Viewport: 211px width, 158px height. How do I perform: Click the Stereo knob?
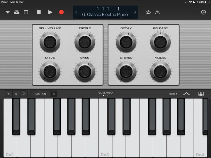[x=126, y=72]
